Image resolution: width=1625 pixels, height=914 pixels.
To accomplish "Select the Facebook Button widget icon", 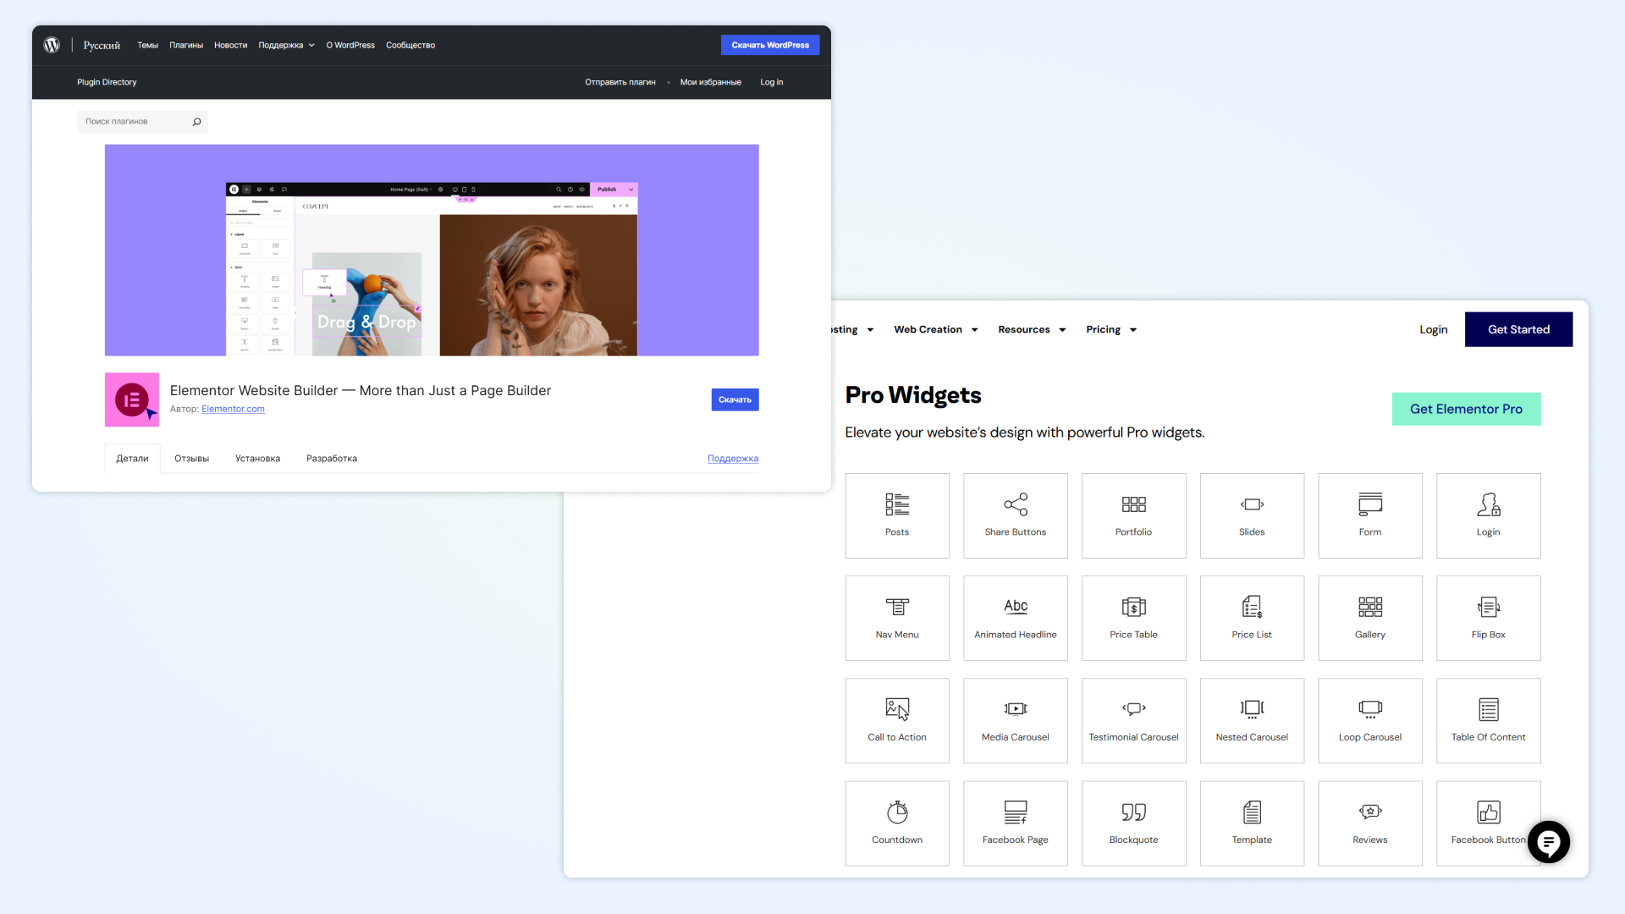I will click(1489, 812).
